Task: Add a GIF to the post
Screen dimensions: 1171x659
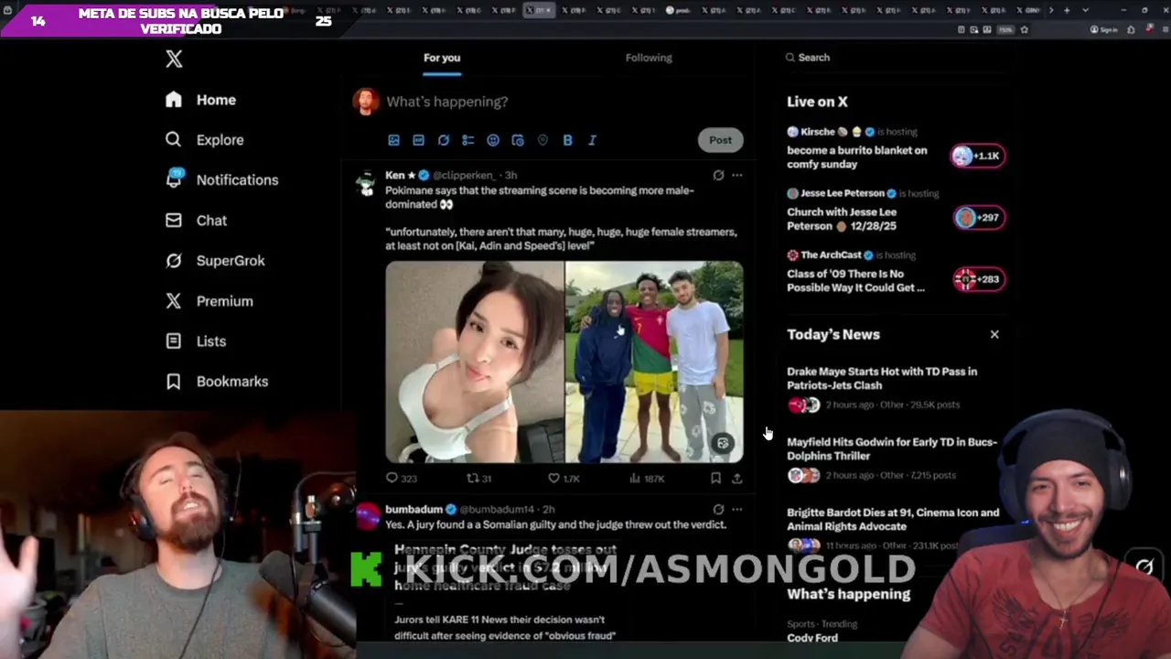Action: coord(418,140)
